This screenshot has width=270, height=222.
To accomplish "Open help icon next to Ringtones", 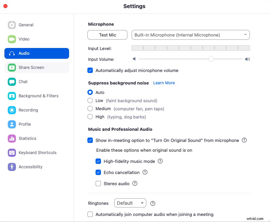I will pos(153,203).
